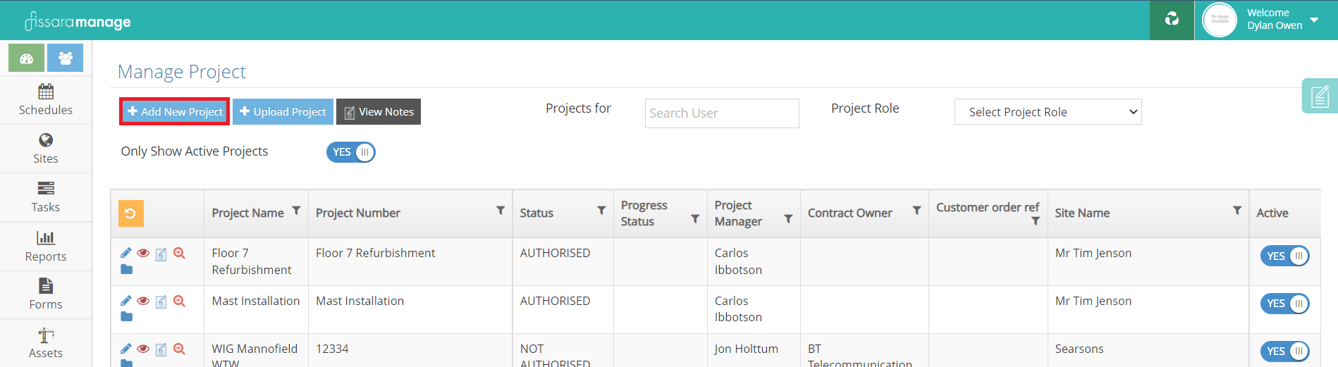
Task: Select project number 12334 cell
Action: (332, 349)
